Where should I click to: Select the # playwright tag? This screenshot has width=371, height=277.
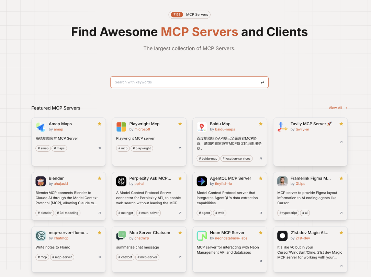(142, 148)
